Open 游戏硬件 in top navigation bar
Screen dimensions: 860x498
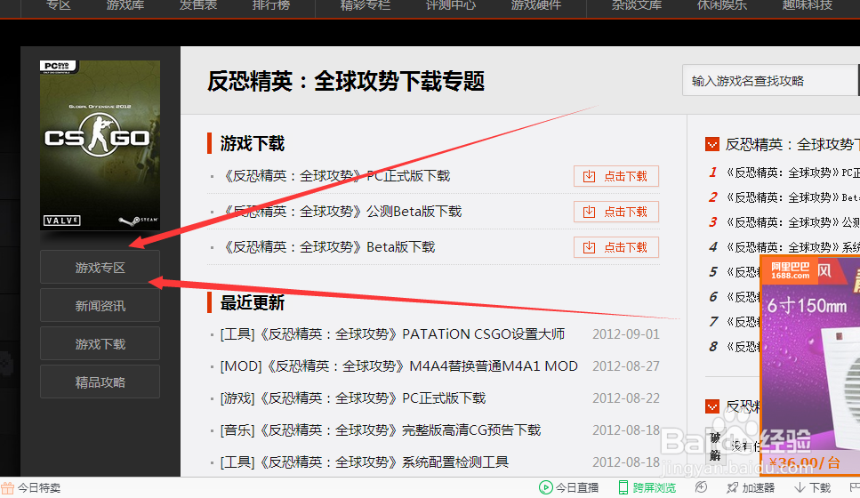(536, 5)
